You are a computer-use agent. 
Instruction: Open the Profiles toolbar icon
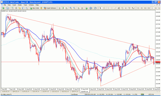(x=7, y=8)
